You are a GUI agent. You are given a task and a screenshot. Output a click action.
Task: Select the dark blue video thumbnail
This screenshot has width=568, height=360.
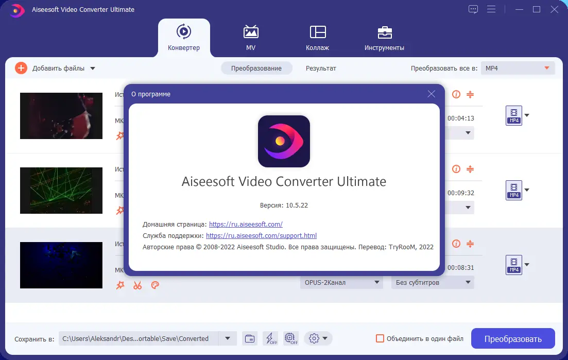tap(61, 265)
